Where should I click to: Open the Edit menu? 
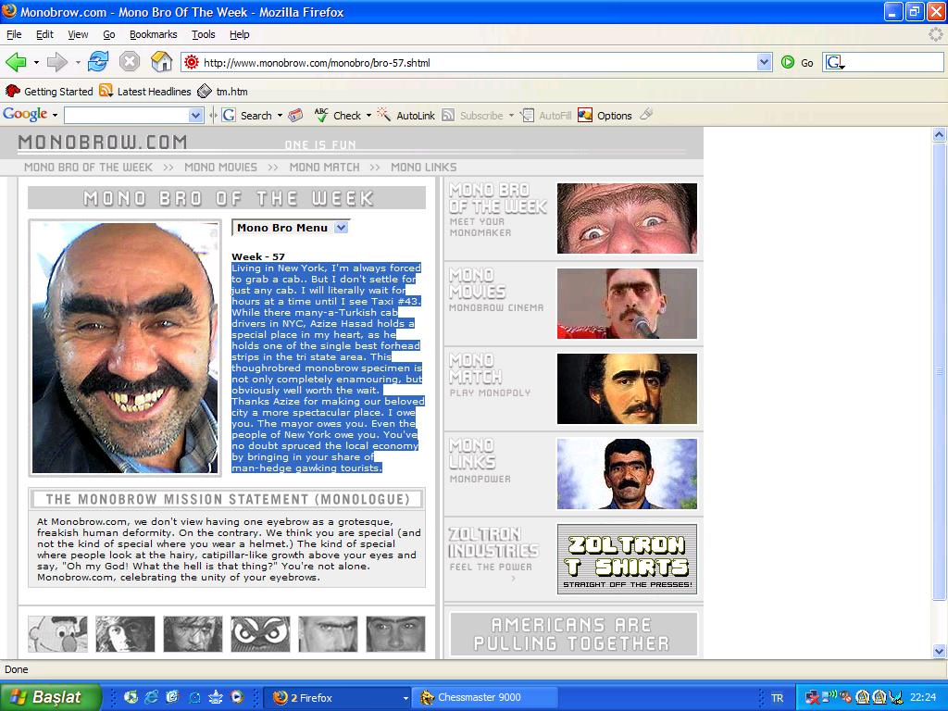tap(44, 34)
